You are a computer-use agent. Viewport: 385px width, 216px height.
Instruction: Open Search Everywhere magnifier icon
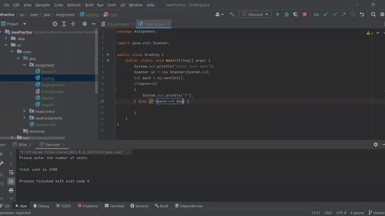point(373,14)
